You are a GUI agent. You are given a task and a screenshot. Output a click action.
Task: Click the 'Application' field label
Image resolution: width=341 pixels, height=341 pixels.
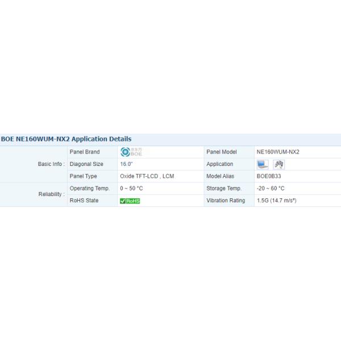point(220,164)
